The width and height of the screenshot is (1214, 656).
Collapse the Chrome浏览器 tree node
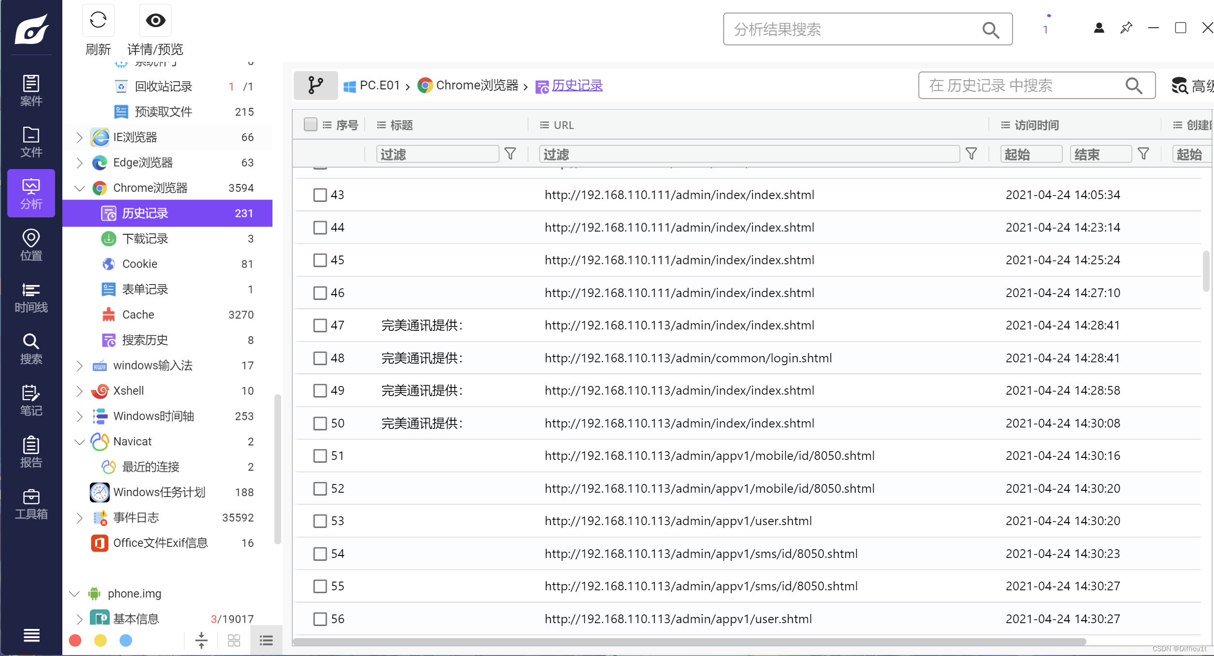point(80,188)
